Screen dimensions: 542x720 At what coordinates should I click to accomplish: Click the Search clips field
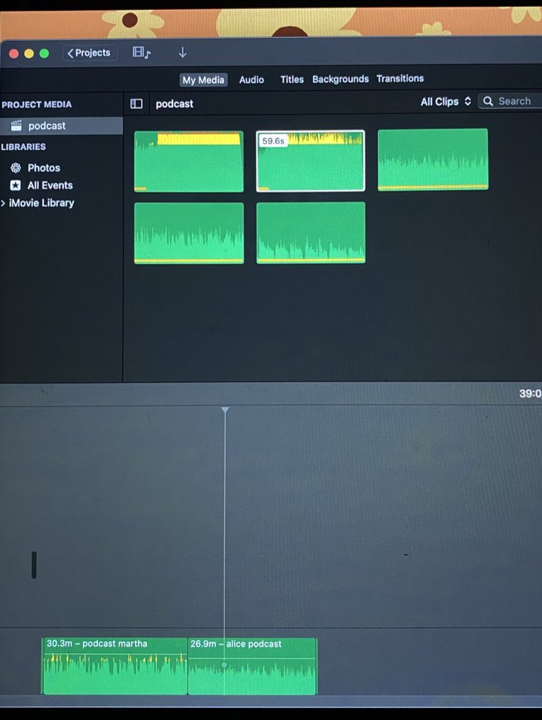click(x=510, y=101)
